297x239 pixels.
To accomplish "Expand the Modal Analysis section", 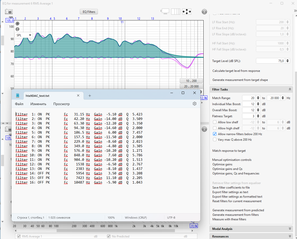I will [x=290, y=229].
